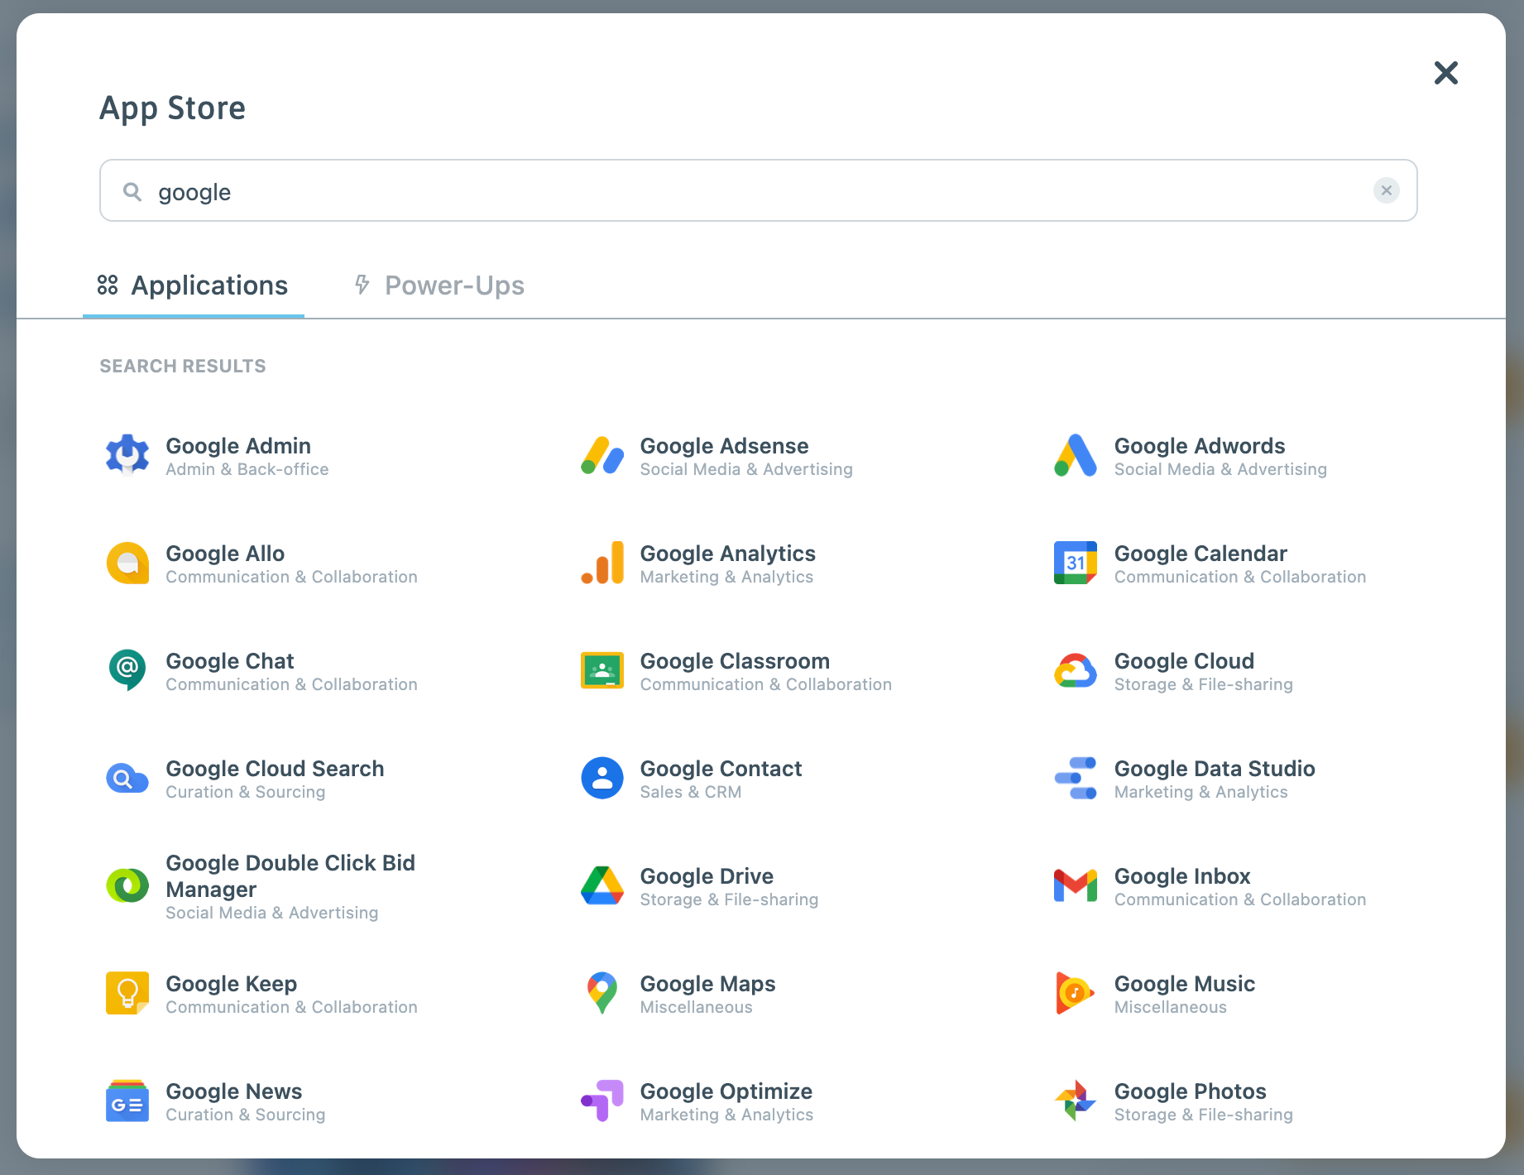Click the Google Classroom icon
The height and width of the screenshot is (1175, 1524).
click(x=601, y=670)
